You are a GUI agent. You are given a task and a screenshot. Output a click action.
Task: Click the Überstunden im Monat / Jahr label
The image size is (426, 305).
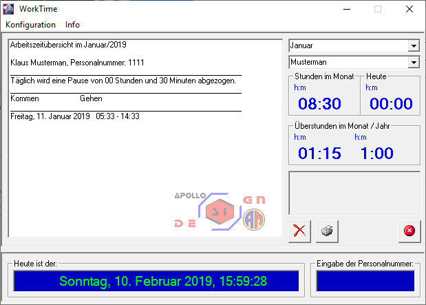pos(342,126)
